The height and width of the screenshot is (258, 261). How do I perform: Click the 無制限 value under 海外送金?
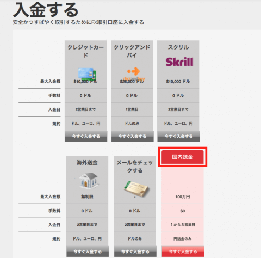click(87, 196)
